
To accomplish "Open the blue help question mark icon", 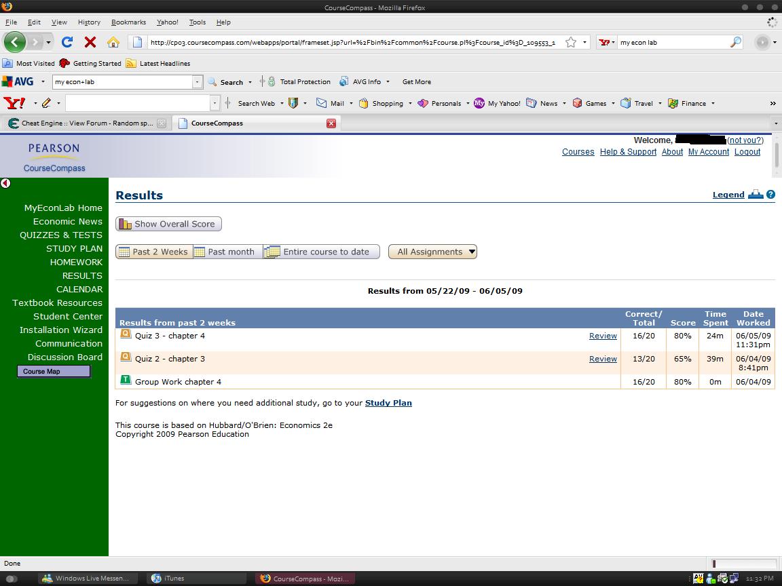I will pyautogui.click(x=770, y=195).
